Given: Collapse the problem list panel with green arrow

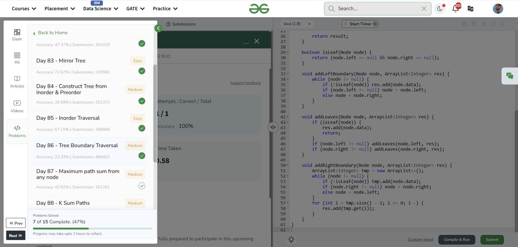Looking at the screenshot, I should click(158, 28).
